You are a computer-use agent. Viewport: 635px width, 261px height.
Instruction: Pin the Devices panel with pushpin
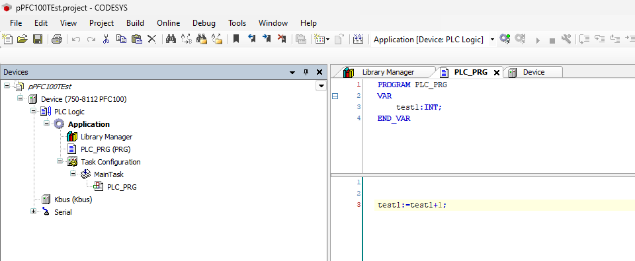306,72
